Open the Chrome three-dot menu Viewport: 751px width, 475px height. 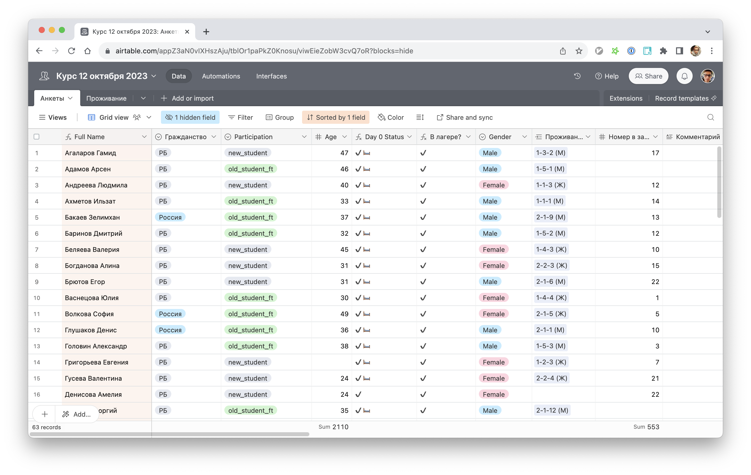click(712, 51)
